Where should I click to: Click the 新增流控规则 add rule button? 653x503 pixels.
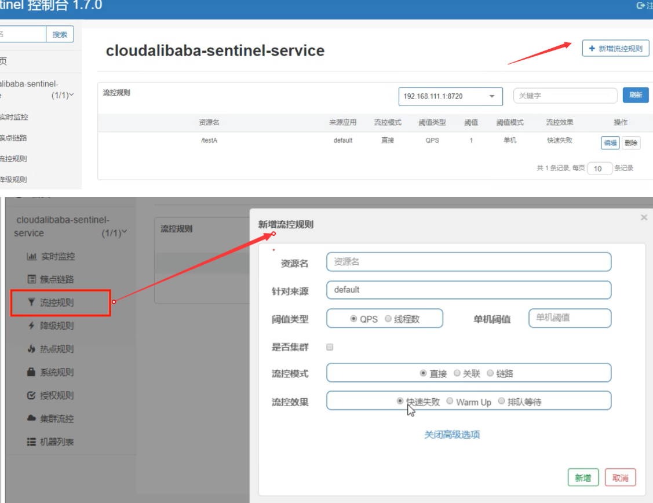pyautogui.click(x=615, y=48)
